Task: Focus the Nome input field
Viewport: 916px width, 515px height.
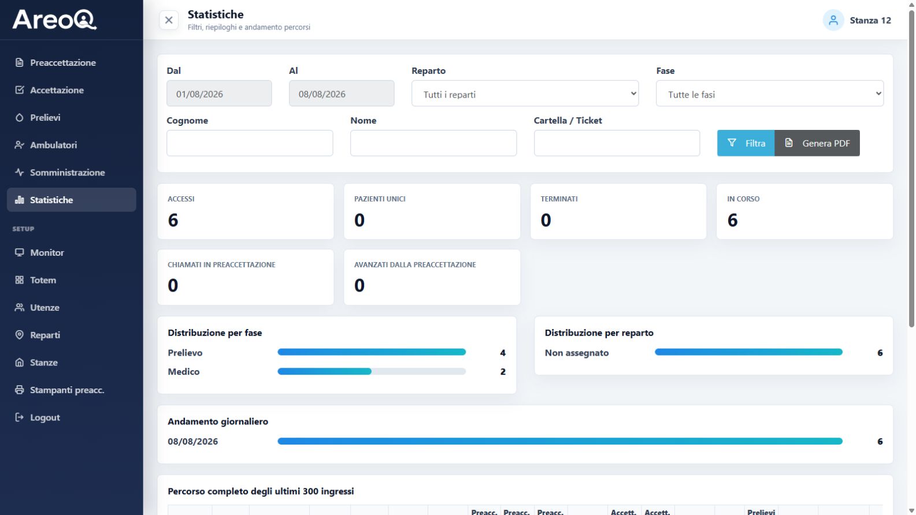Action: pos(433,143)
